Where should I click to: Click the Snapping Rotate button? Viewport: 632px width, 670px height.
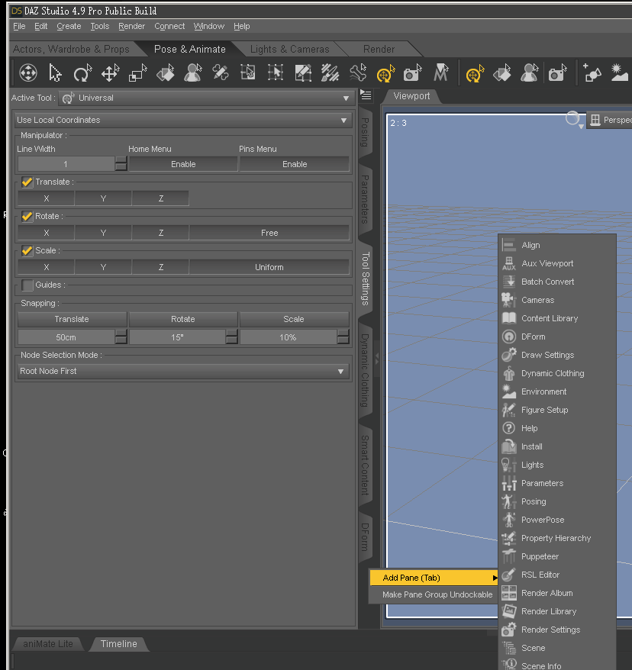pos(183,319)
